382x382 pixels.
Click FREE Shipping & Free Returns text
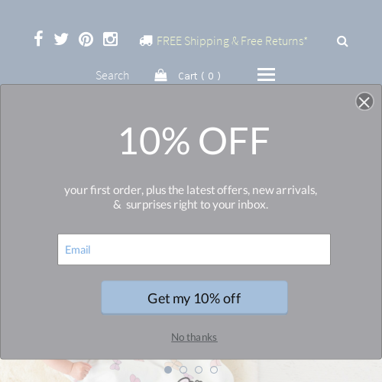[232, 41]
